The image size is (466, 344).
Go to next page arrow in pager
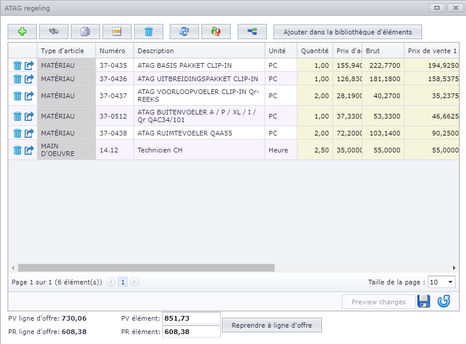click(x=134, y=282)
